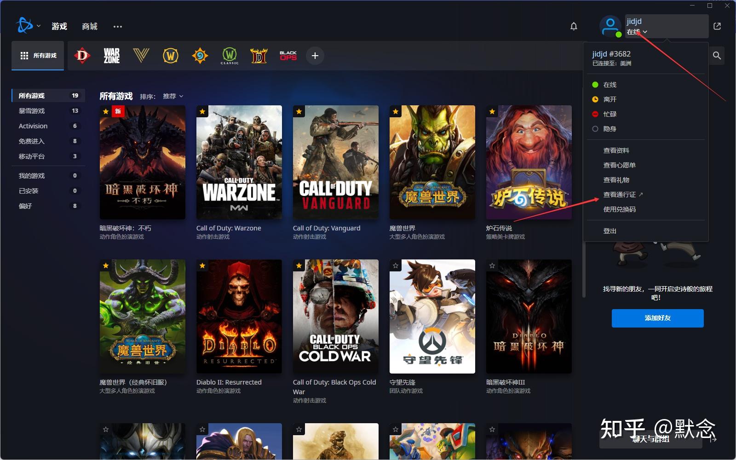The height and width of the screenshot is (460, 736).
Task: Open 我的游戏 in sidebar
Action: point(48,176)
